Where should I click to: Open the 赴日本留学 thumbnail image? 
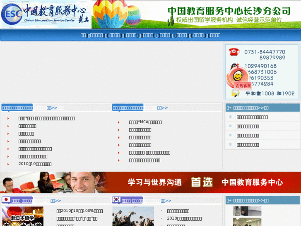[23, 216]
